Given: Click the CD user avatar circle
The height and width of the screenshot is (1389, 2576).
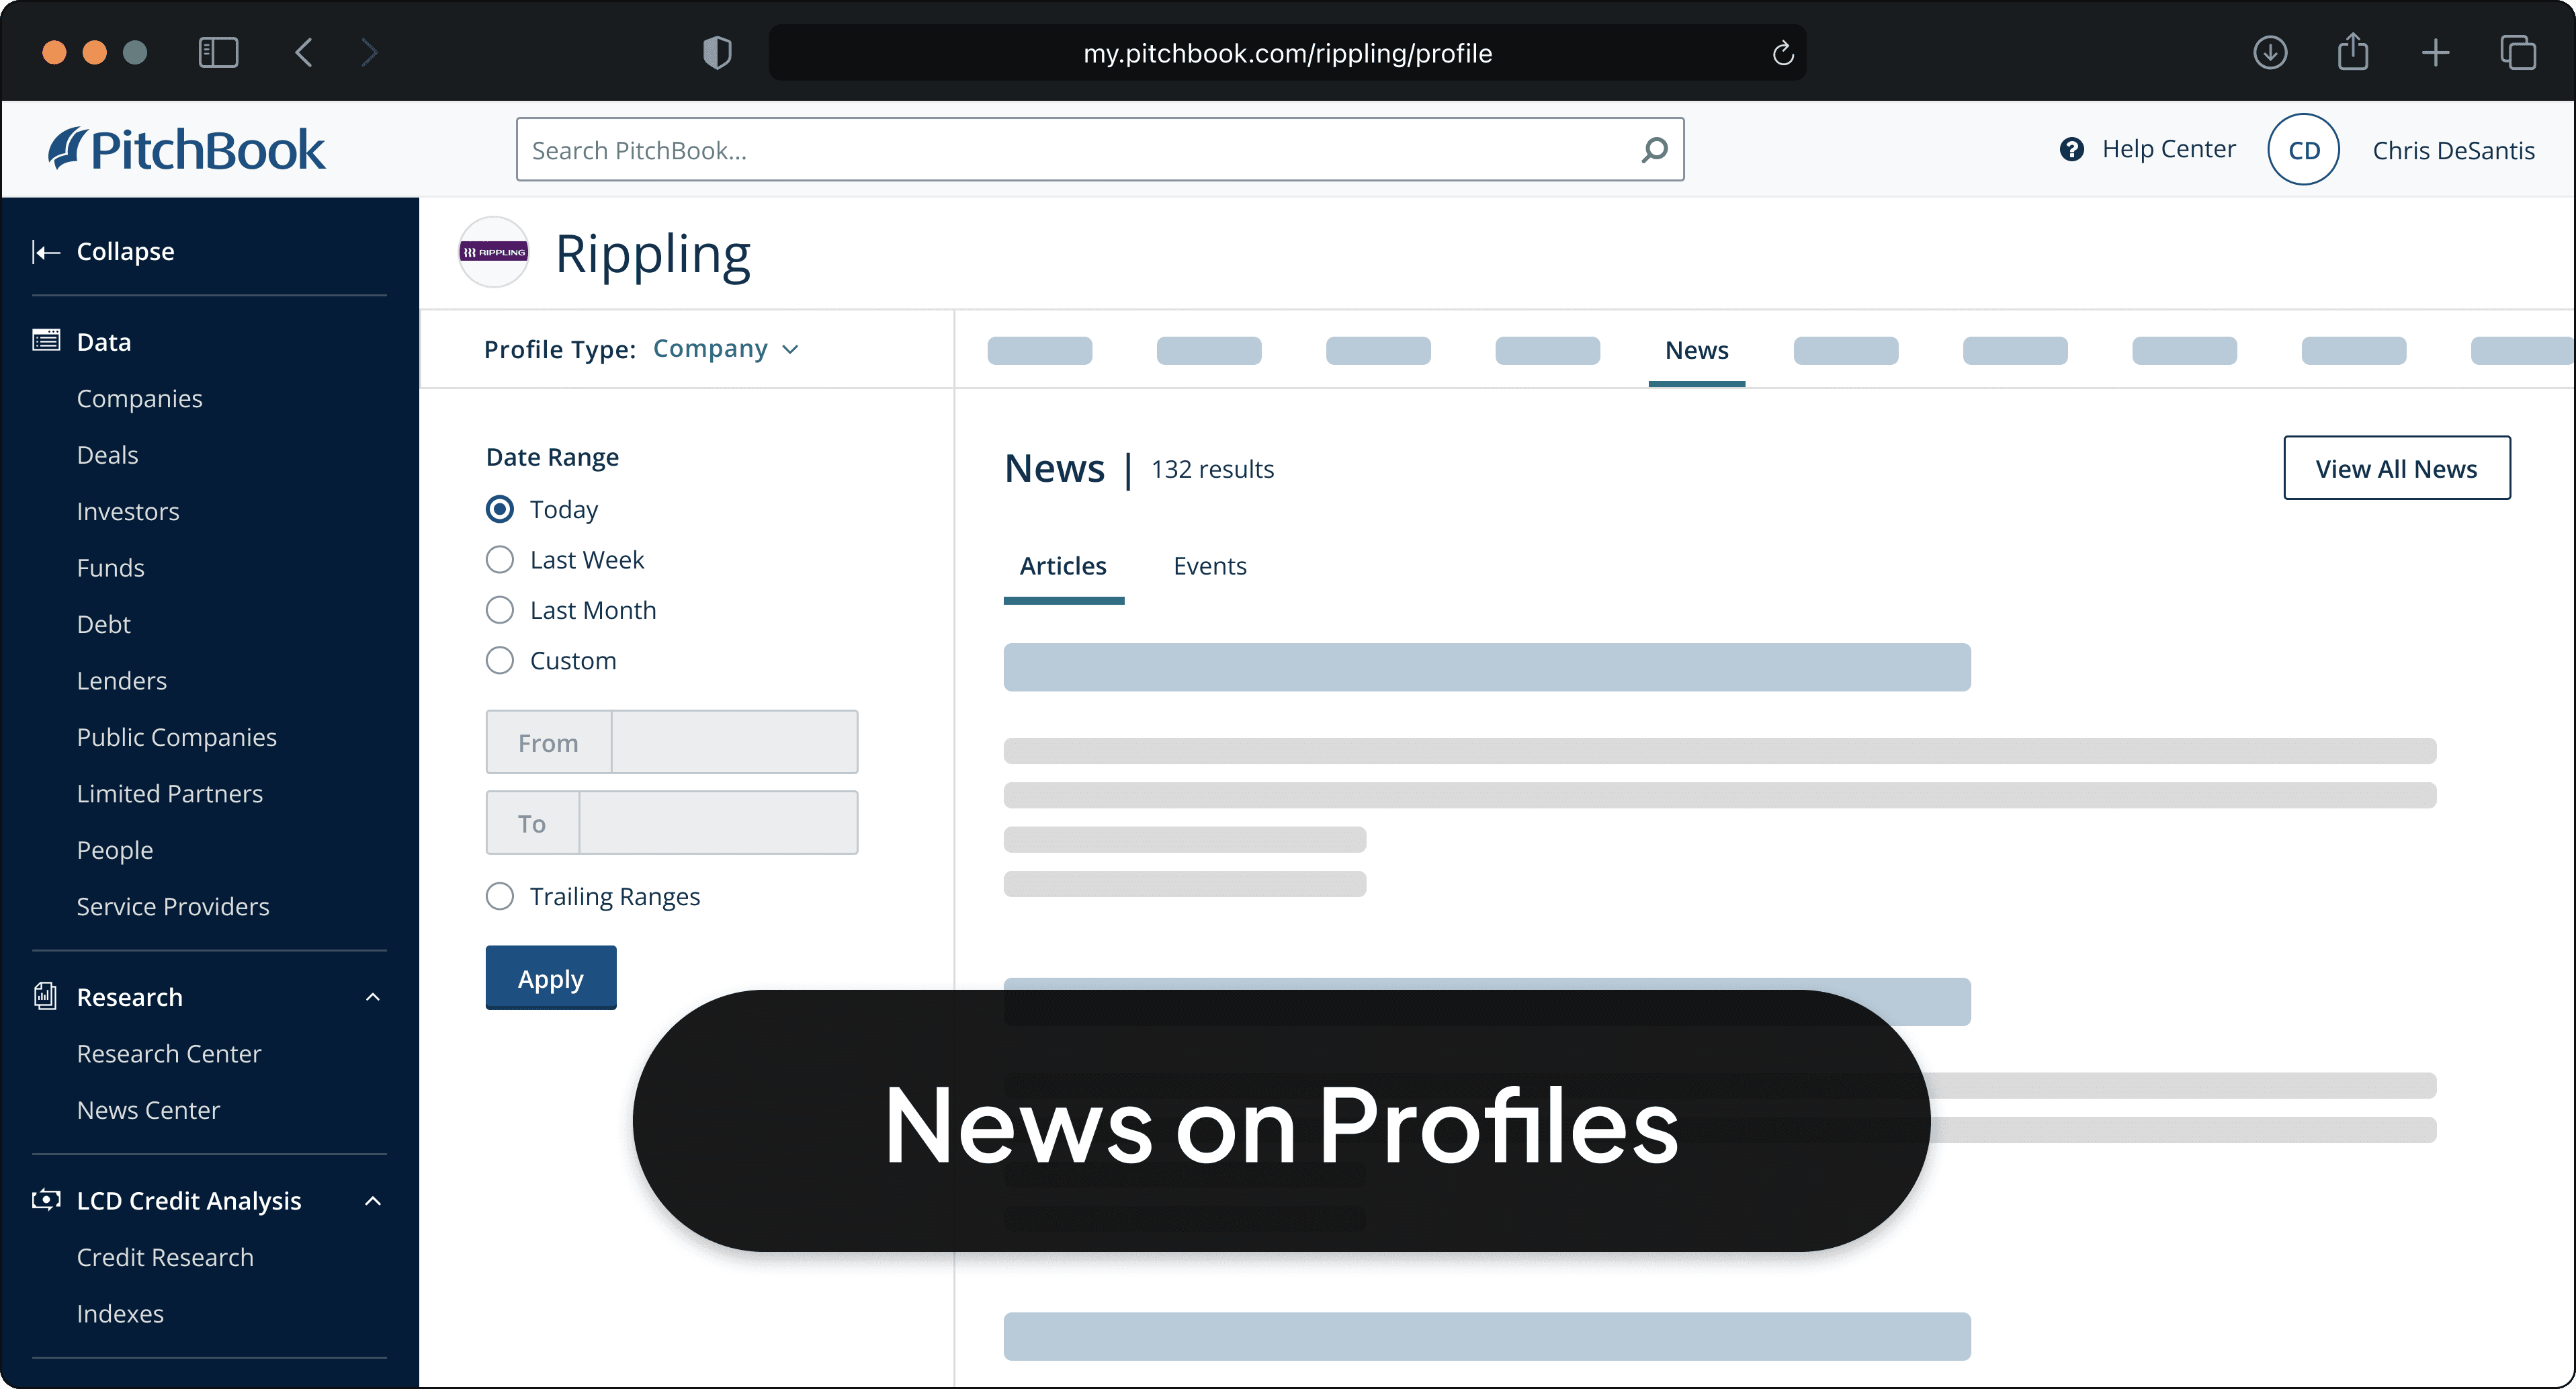Looking at the screenshot, I should point(2303,150).
